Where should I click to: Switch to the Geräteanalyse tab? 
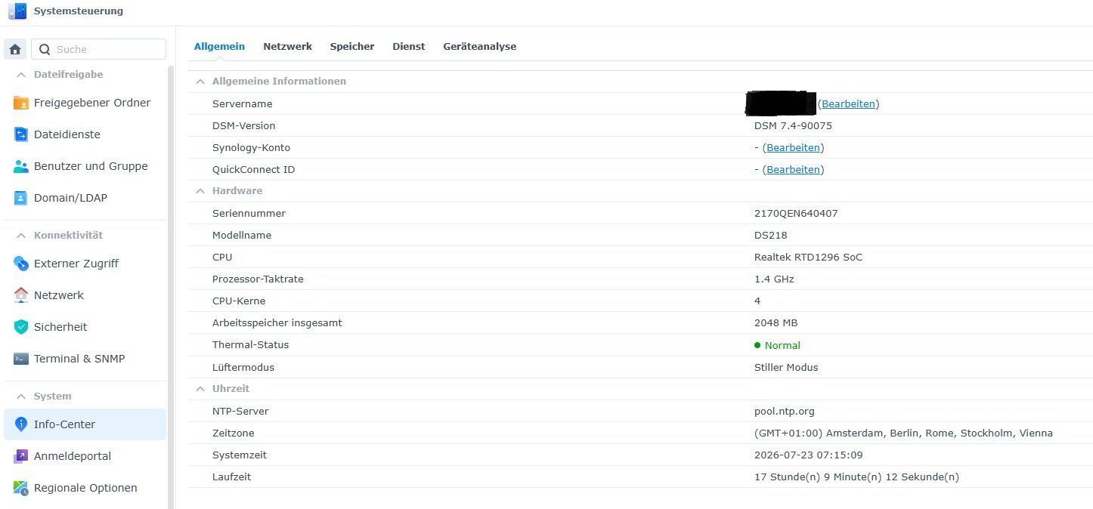point(480,46)
